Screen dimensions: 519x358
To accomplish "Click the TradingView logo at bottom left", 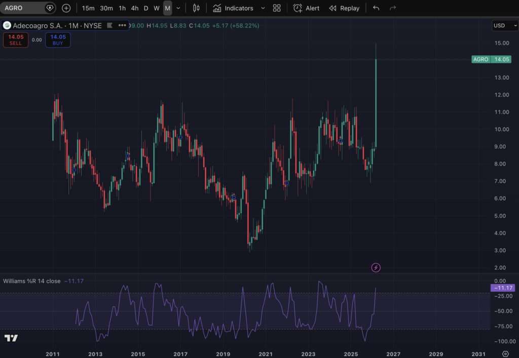I will [x=11, y=338].
